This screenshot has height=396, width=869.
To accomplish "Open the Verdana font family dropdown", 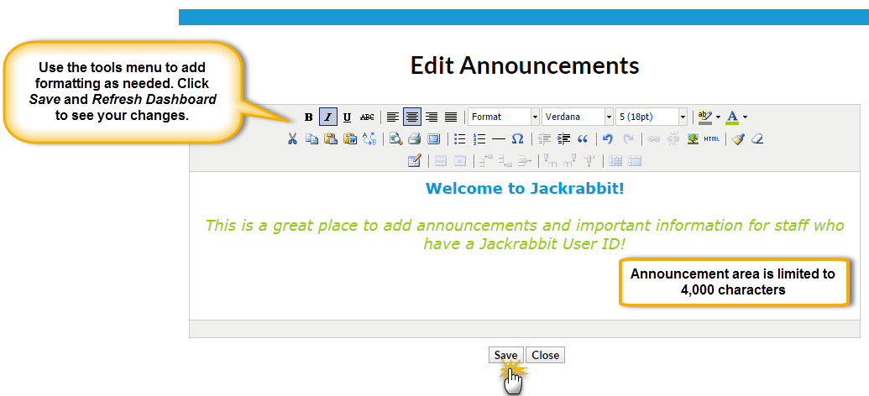I will [x=578, y=117].
